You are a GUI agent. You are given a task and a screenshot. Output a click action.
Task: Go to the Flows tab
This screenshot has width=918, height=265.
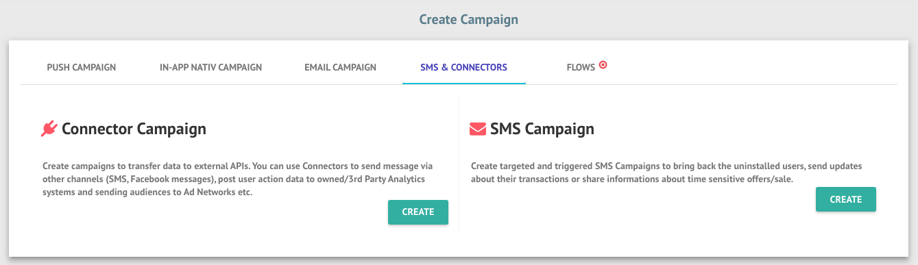[x=581, y=68]
